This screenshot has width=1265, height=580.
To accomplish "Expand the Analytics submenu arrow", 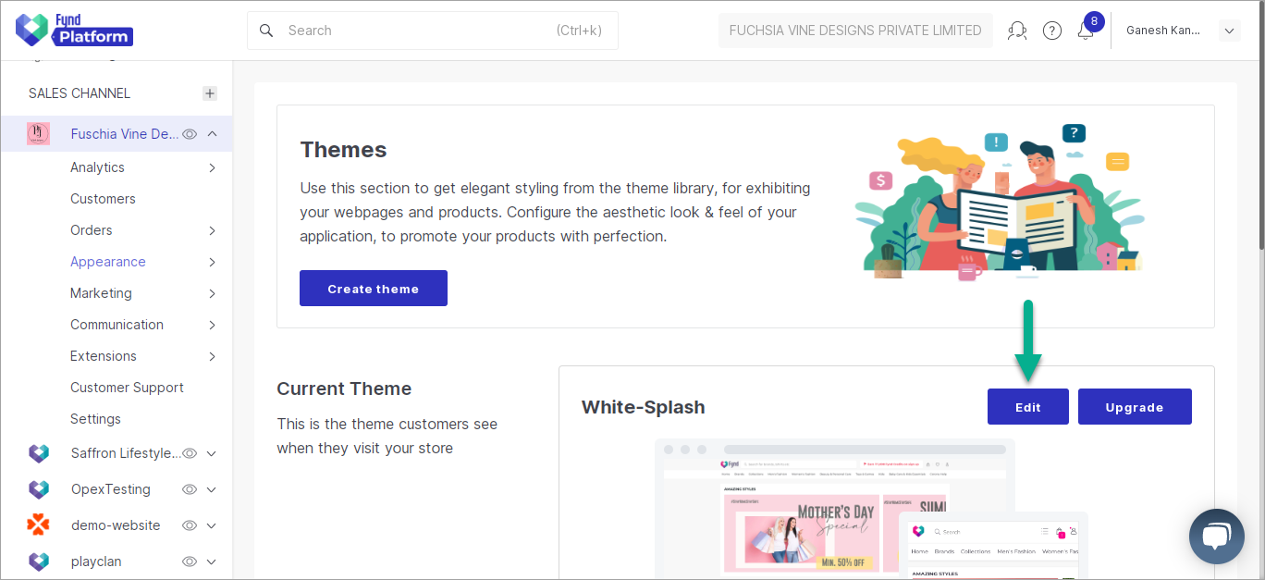I will 212,167.
